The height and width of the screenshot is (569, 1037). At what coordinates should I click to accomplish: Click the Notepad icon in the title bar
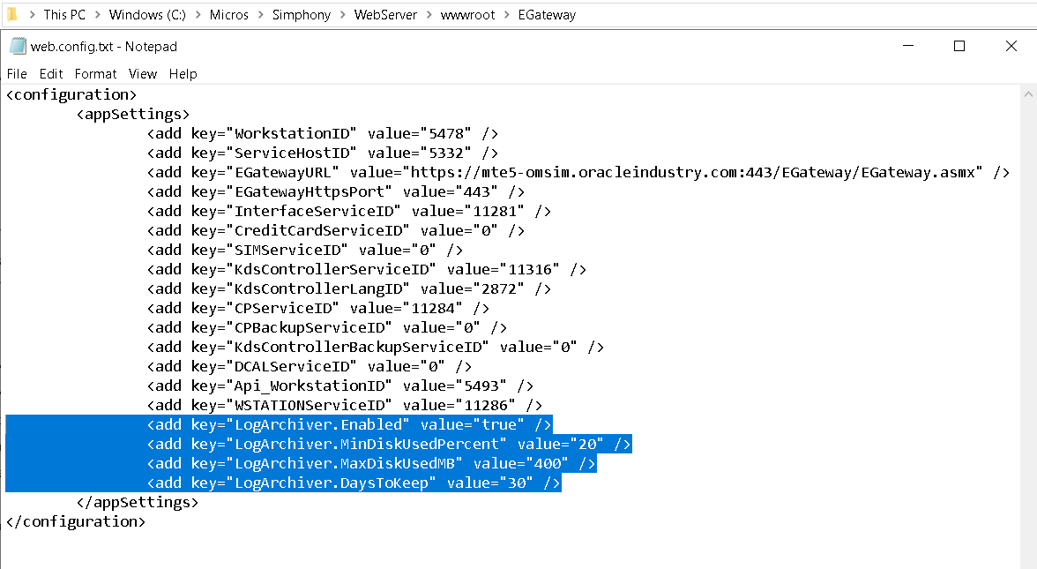point(17,47)
